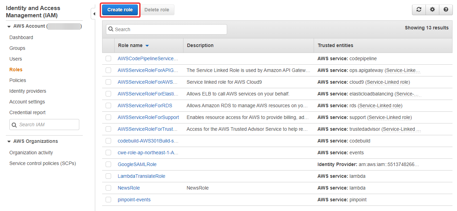Collapse the AWS Organizations section

[x=9, y=141]
